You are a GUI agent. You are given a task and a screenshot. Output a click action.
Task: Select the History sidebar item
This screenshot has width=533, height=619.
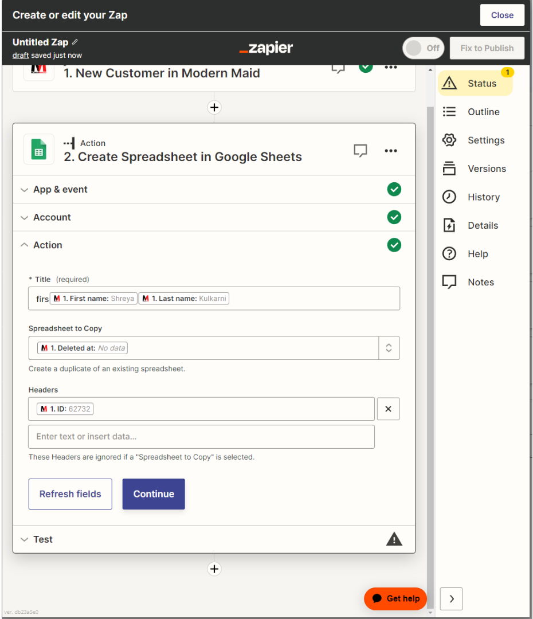pyautogui.click(x=475, y=197)
